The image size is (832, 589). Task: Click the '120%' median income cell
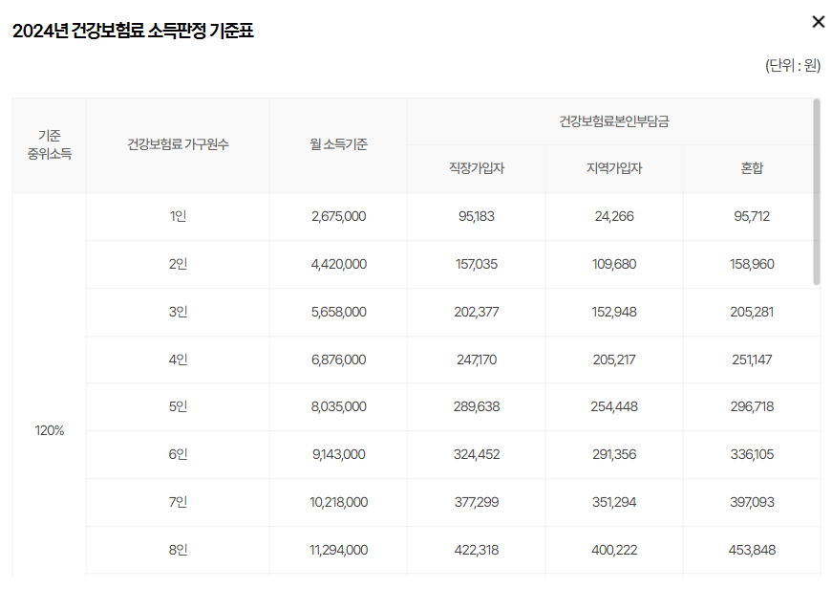[50, 430]
